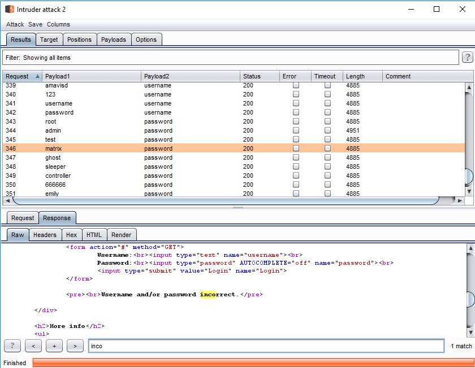Open the Attack menu
Screen dimensions: 475x368
[x=15, y=24]
